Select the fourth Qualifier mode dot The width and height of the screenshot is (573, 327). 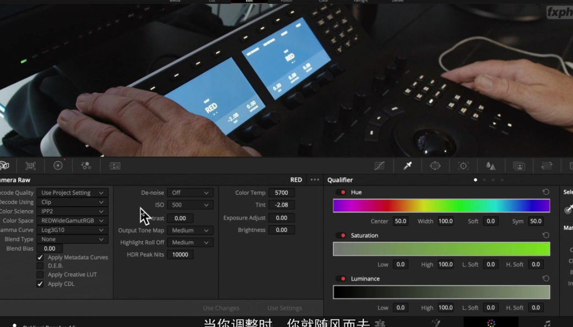click(502, 180)
